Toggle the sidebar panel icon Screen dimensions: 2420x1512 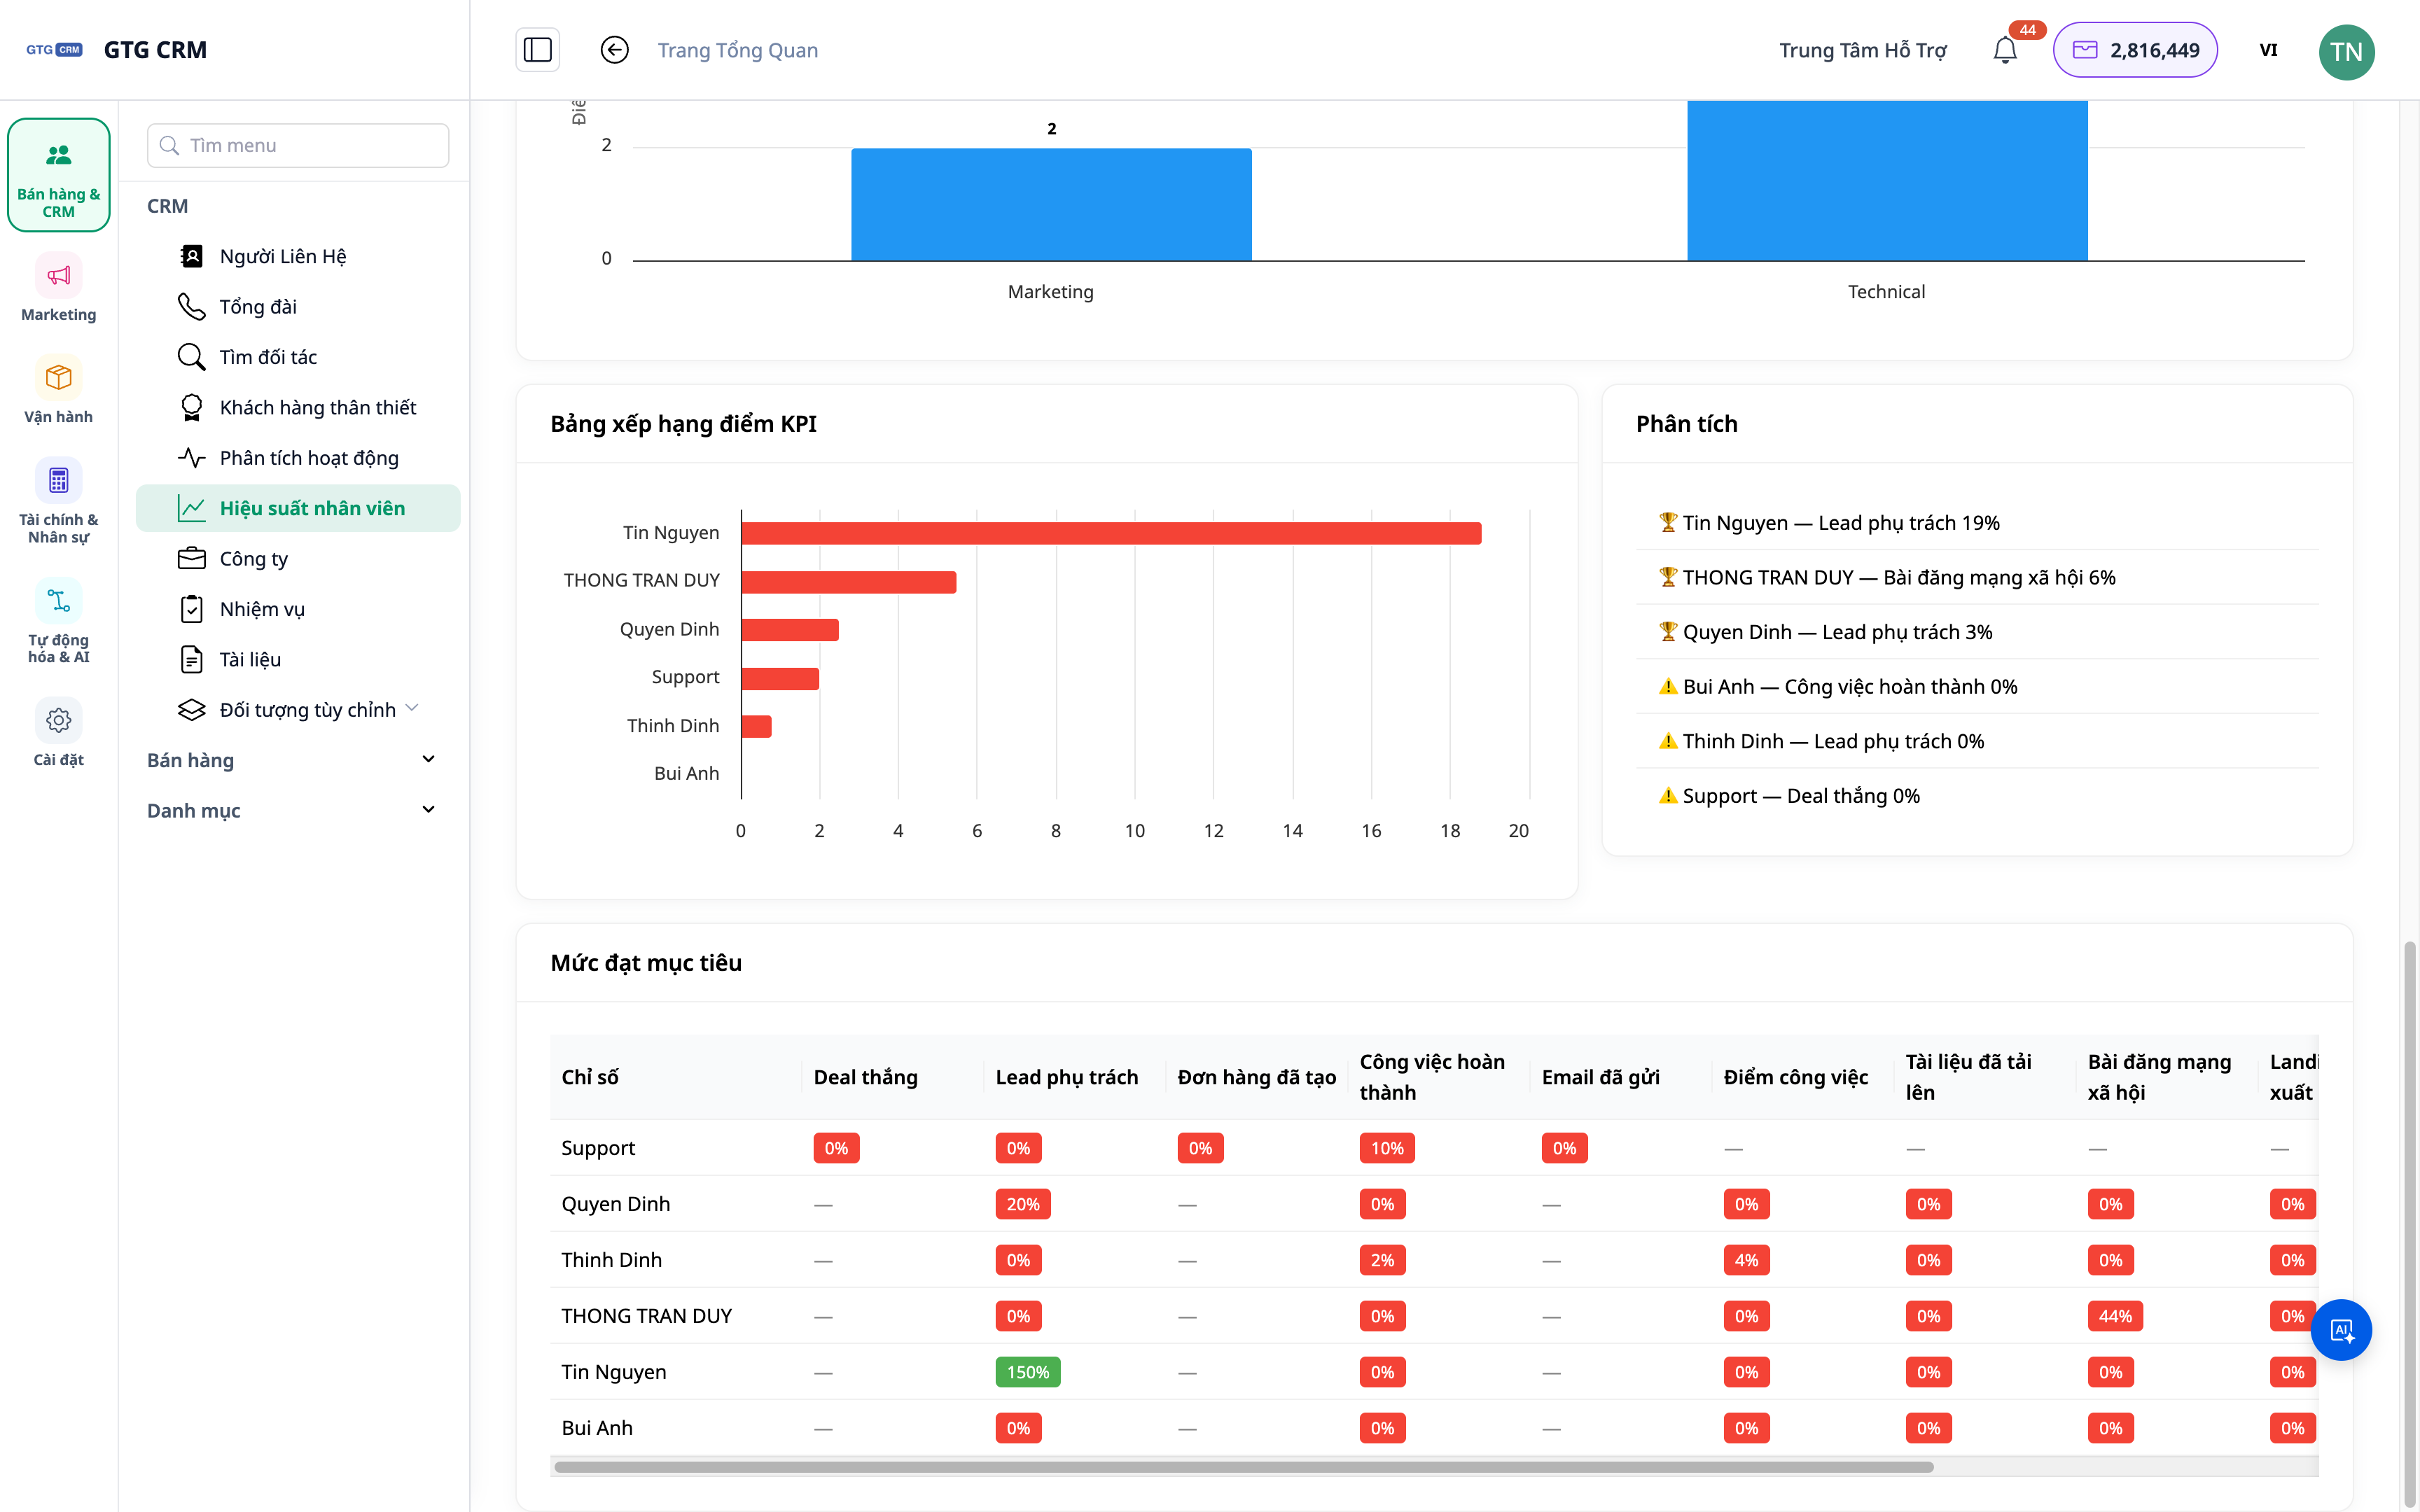click(537, 49)
